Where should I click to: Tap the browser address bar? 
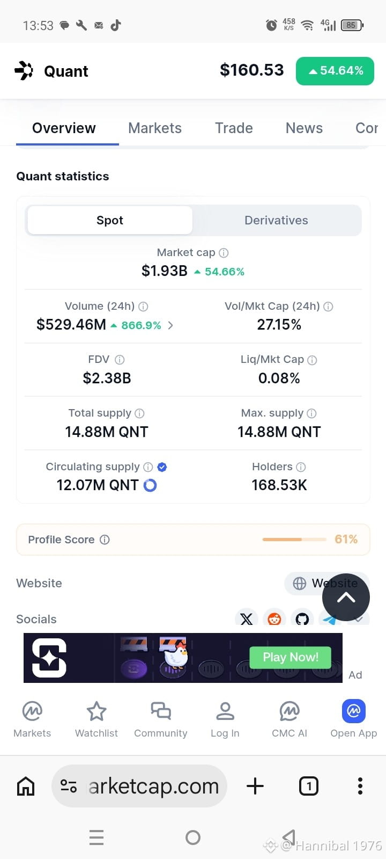139,786
